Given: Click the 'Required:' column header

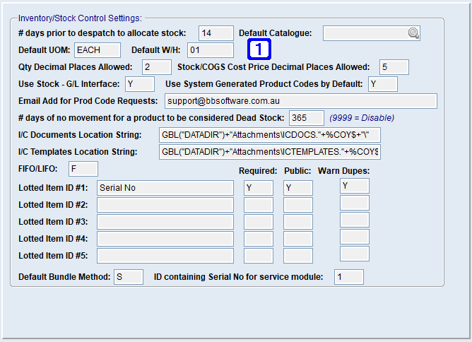Looking at the screenshot, I should pyautogui.click(x=258, y=171).
